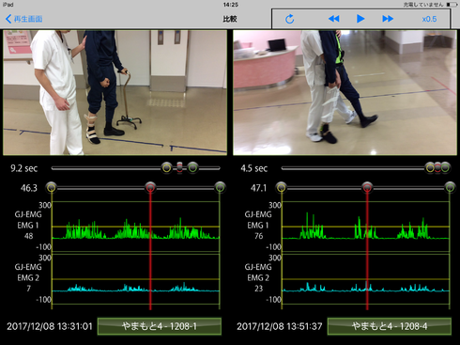Tap the fast-forward playback icon
The width and height of the screenshot is (460, 345).
coord(388,19)
